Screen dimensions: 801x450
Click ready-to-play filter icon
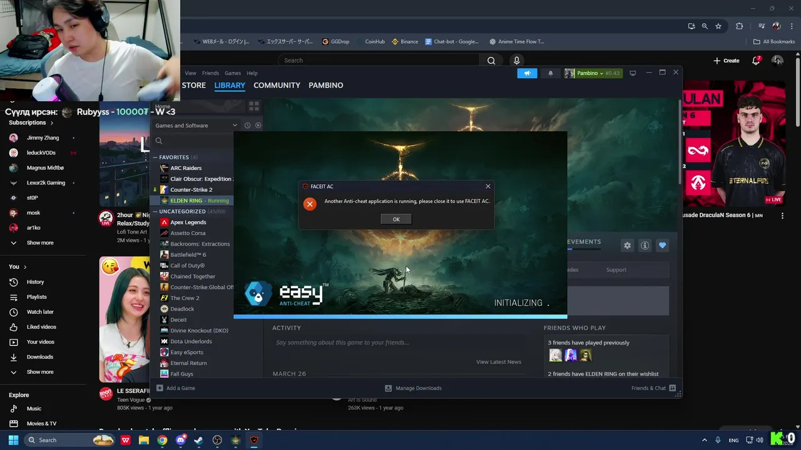pos(258,126)
